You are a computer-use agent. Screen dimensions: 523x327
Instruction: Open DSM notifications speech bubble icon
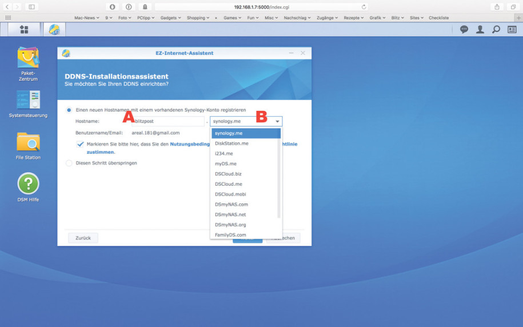tap(464, 30)
